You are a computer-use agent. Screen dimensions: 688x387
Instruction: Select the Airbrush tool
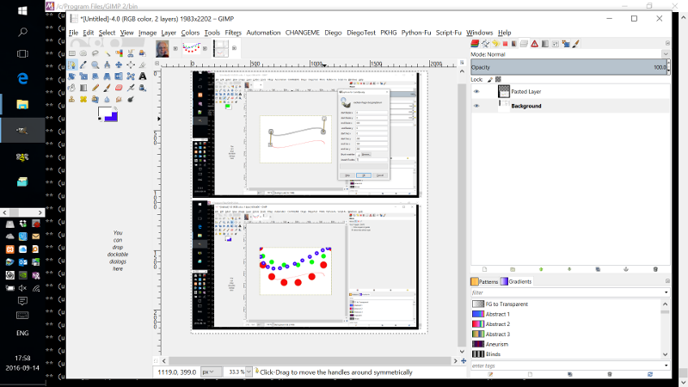coord(131,88)
